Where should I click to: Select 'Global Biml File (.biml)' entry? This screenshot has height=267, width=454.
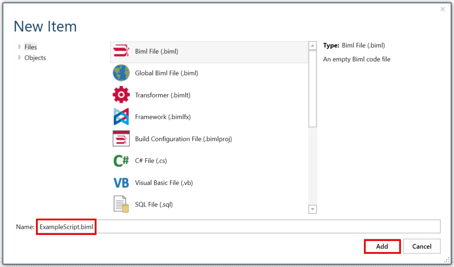(209, 73)
